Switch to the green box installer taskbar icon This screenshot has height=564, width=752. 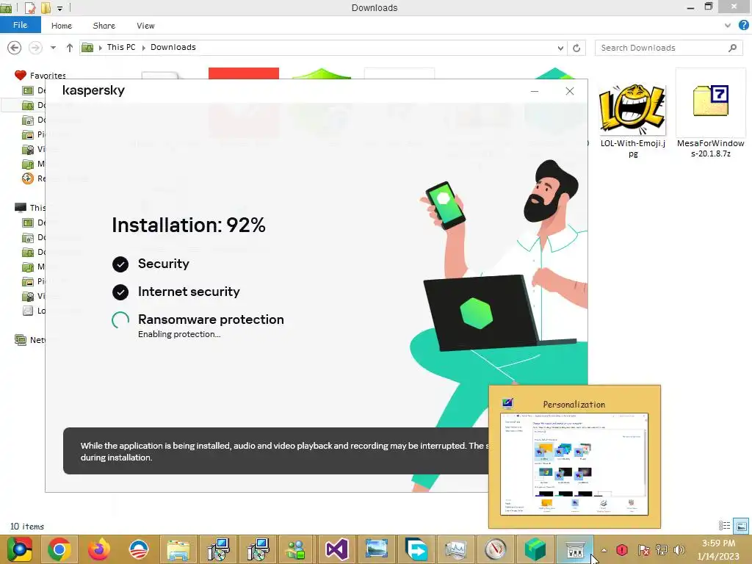click(x=535, y=549)
